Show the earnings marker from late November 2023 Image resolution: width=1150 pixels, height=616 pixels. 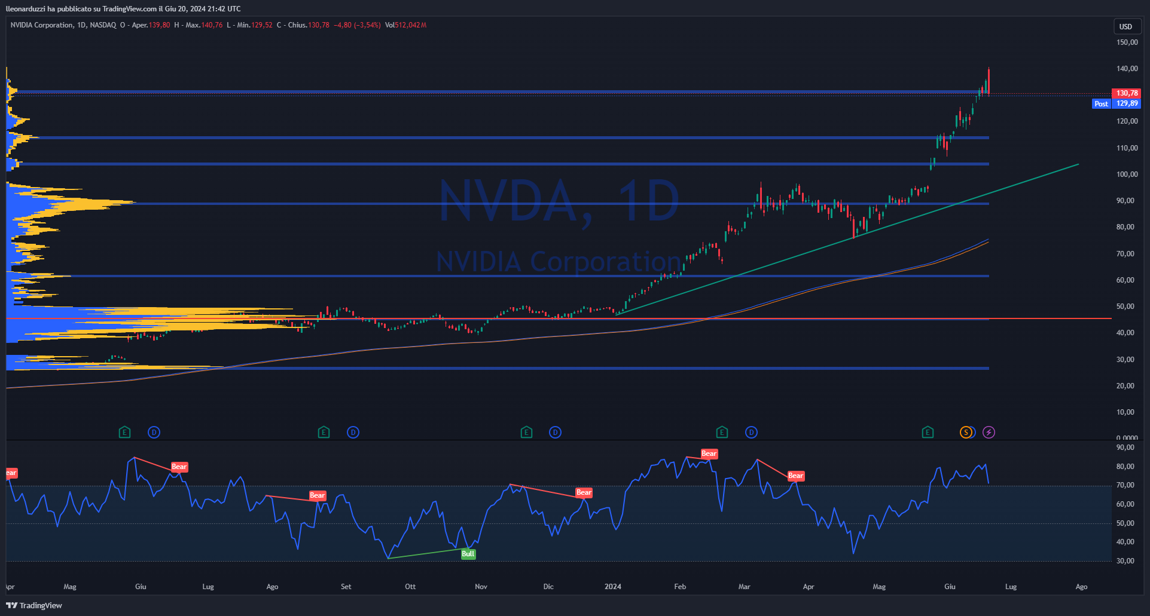(x=526, y=432)
